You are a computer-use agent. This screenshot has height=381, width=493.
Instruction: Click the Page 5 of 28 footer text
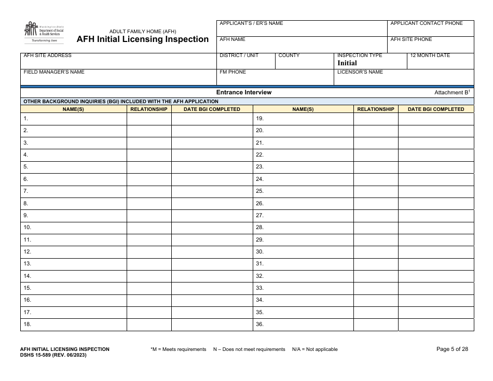click(x=453, y=349)
